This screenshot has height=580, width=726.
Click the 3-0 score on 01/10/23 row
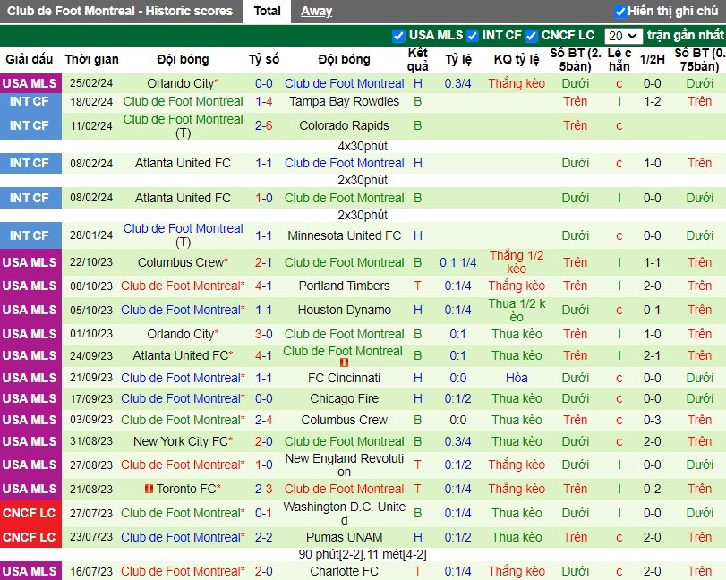[x=263, y=334]
